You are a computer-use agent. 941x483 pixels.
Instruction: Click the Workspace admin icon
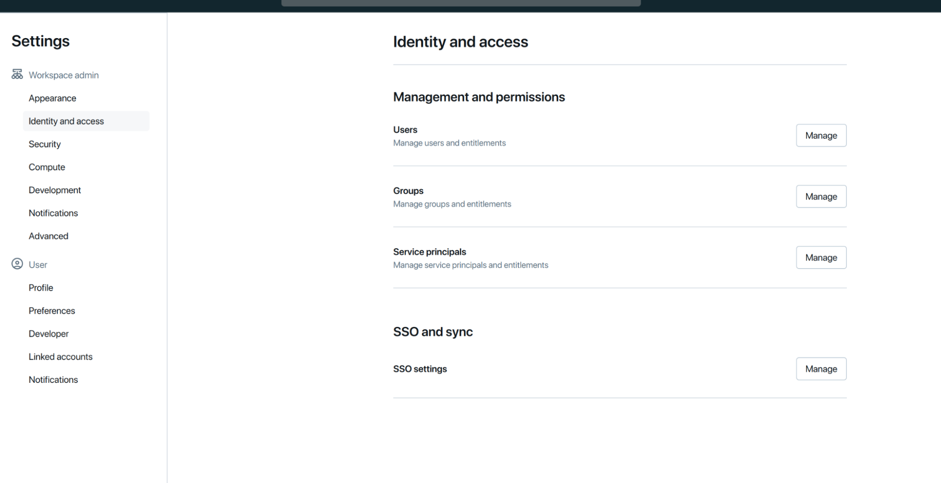point(17,74)
